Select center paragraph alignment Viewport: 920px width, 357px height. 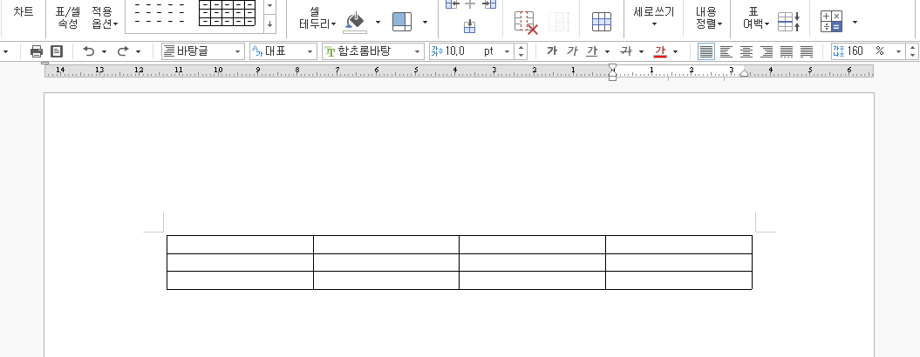pyautogui.click(x=746, y=51)
